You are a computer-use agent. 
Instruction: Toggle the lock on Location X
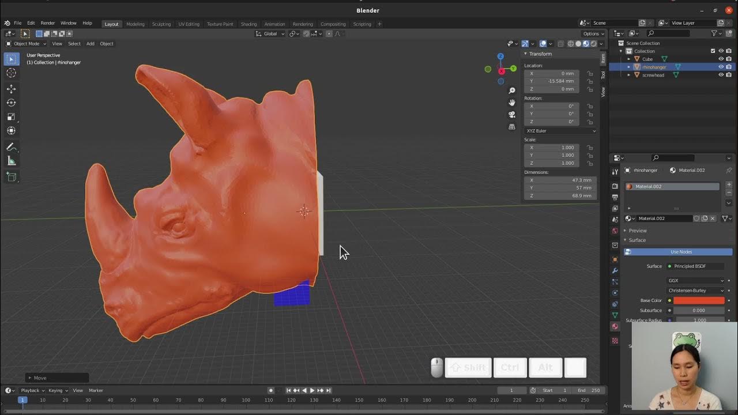(589, 74)
